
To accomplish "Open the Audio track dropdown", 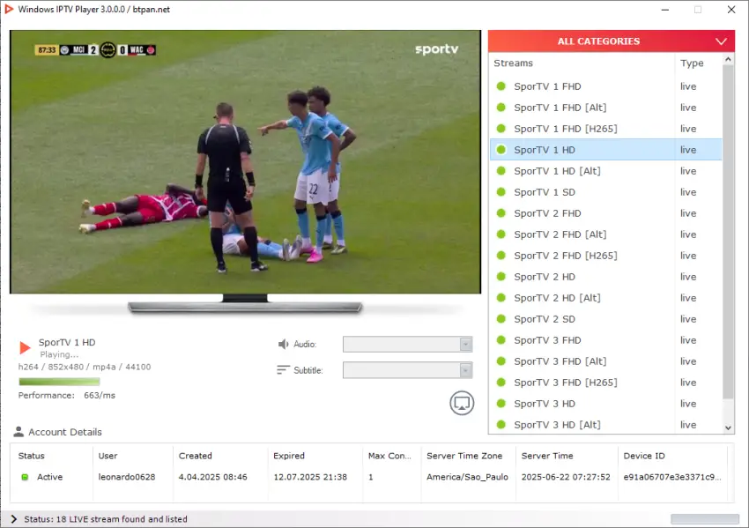I will pyautogui.click(x=407, y=344).
